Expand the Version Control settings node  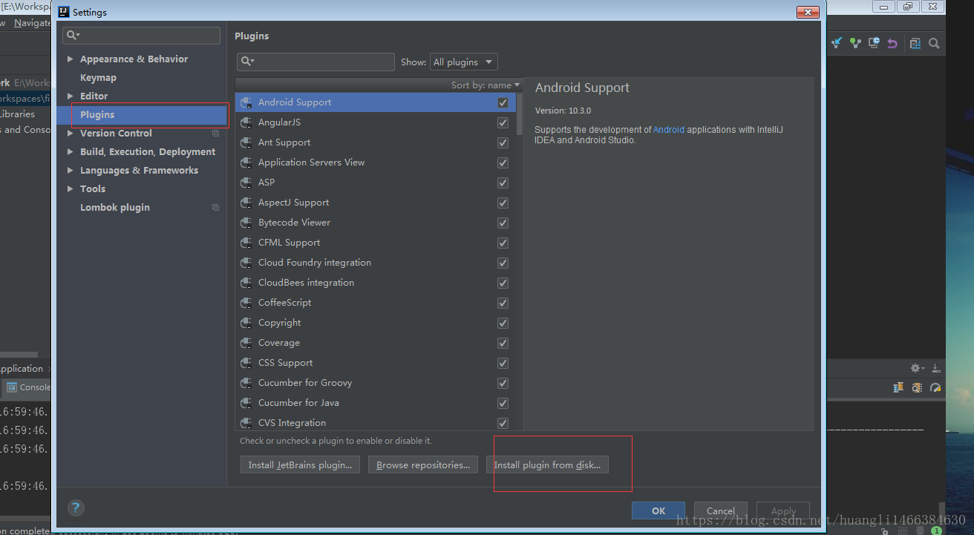(x=71, y=134)
